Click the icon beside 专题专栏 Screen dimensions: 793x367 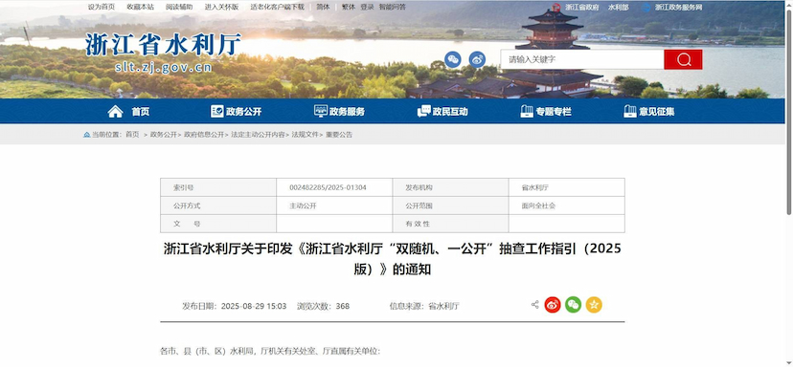[527, 112]
